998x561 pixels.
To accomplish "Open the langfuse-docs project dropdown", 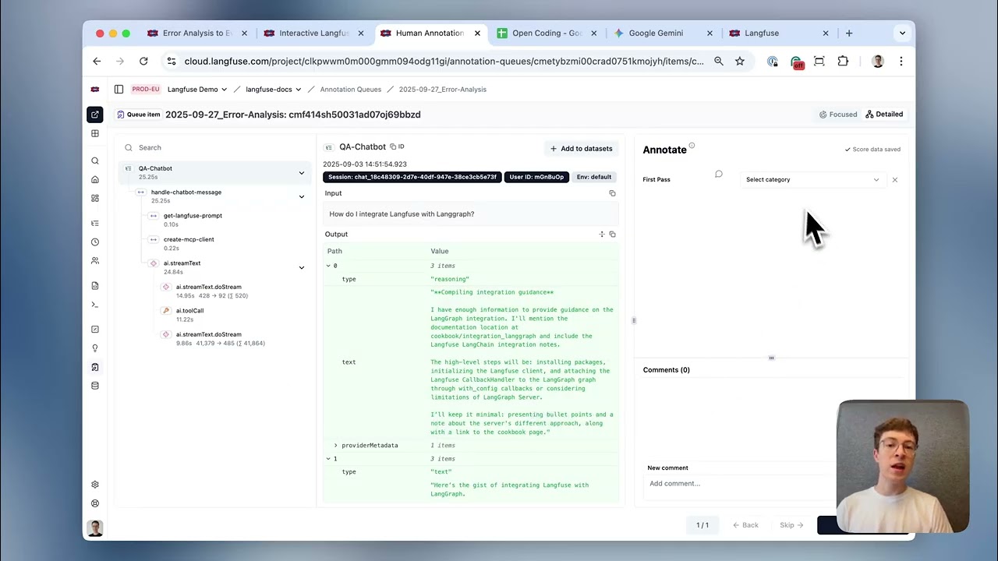I will (274, 90).
